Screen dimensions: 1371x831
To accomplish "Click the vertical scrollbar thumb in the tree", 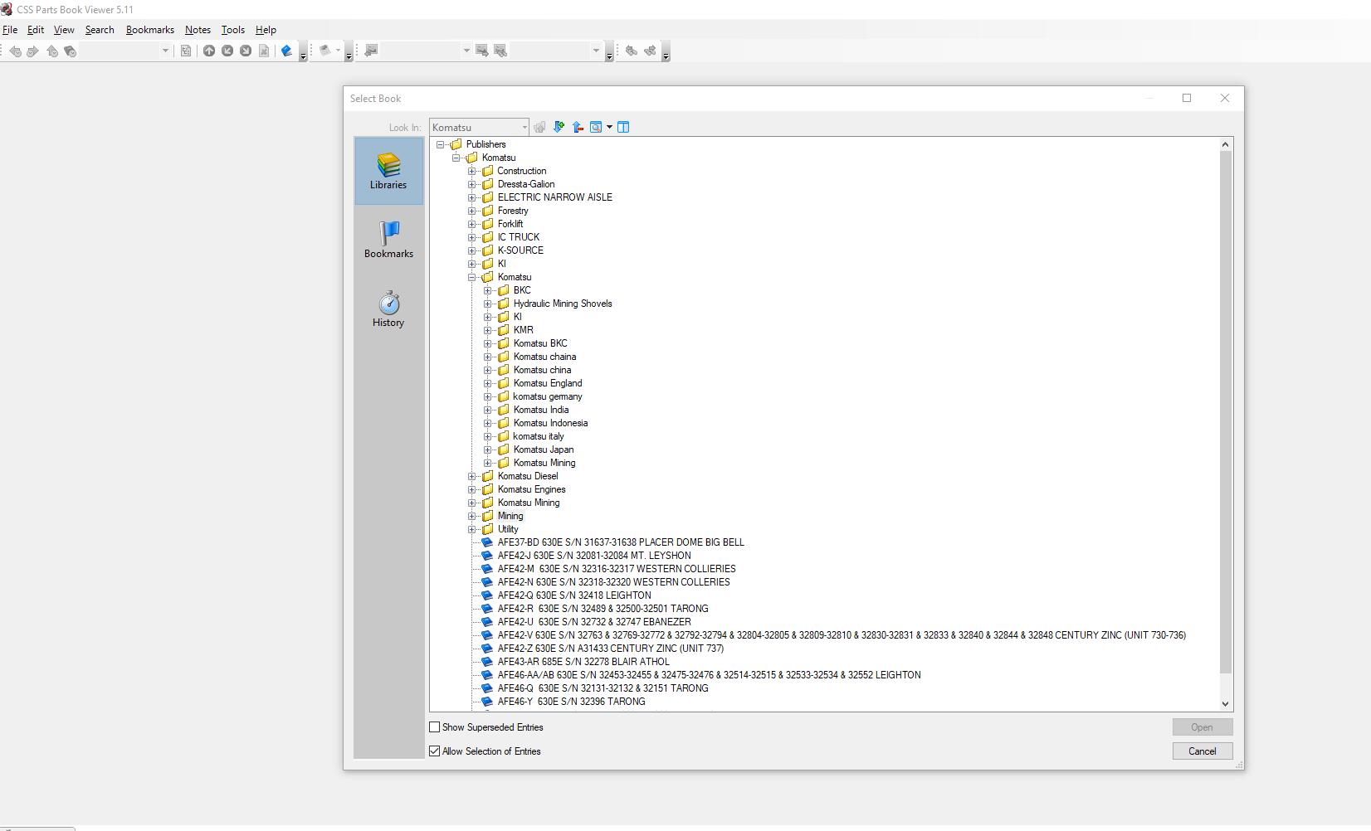I will (x=1226, y=412).
